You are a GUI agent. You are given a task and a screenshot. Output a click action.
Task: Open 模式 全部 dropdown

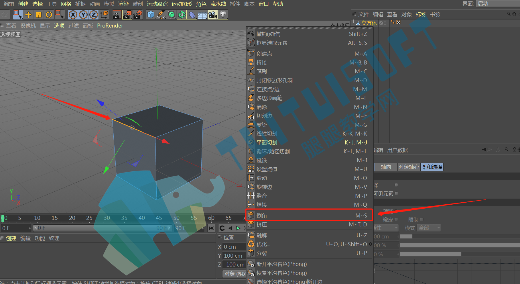(429, 228)
